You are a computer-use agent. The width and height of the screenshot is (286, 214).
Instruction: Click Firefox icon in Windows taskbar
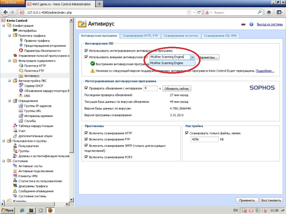50,210
